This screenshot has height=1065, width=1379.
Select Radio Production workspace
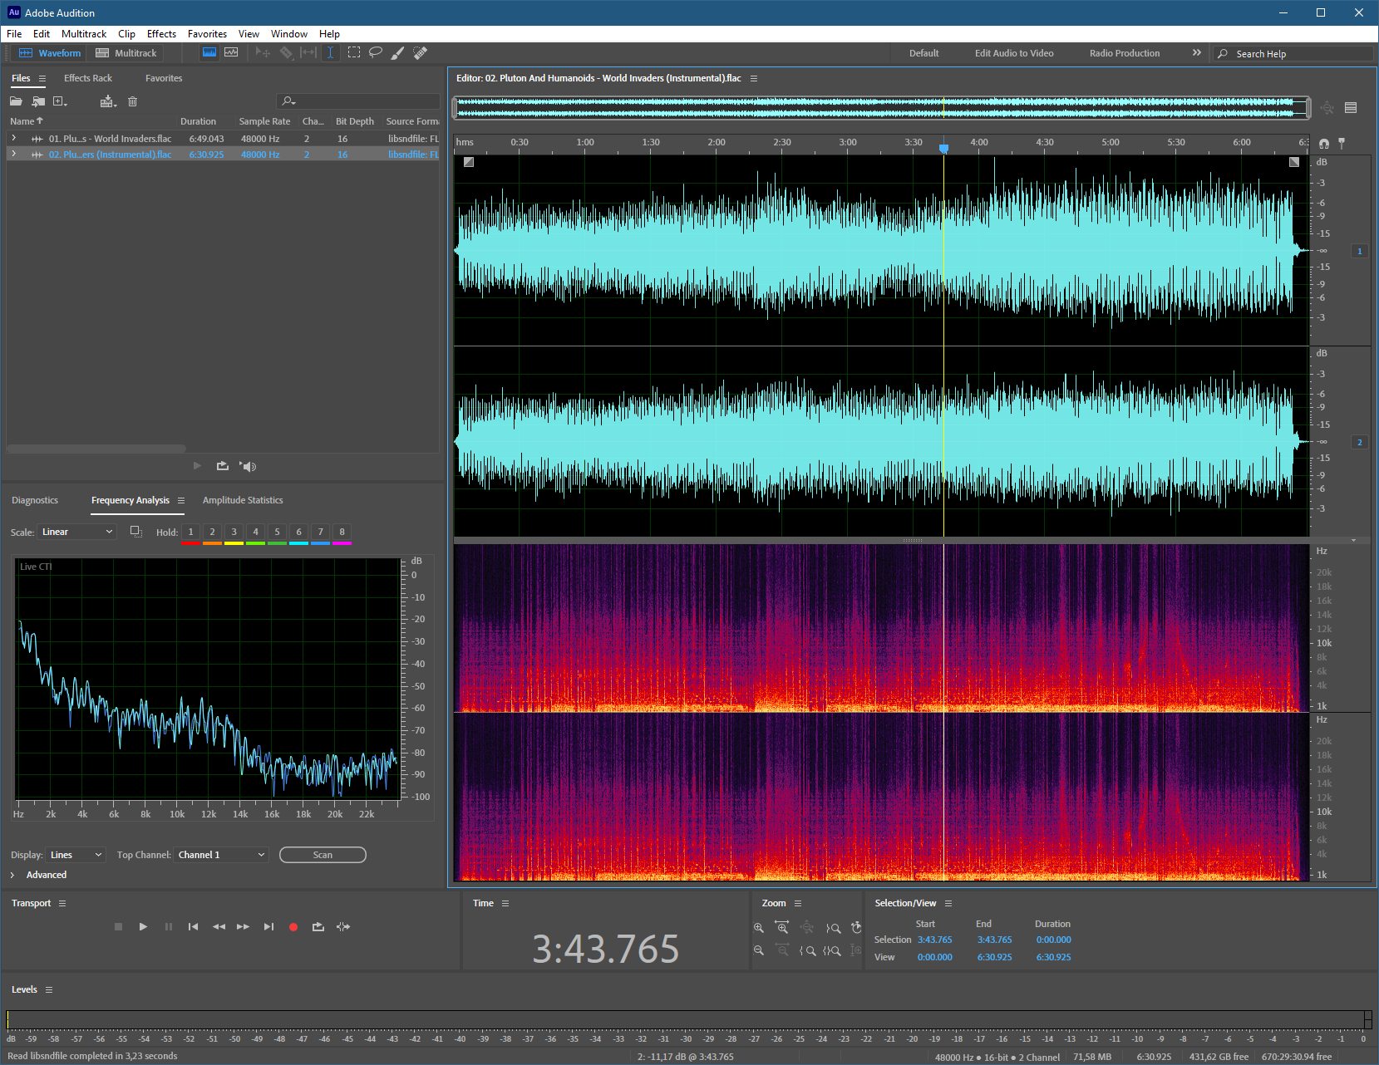click(x=1125, y=53)
